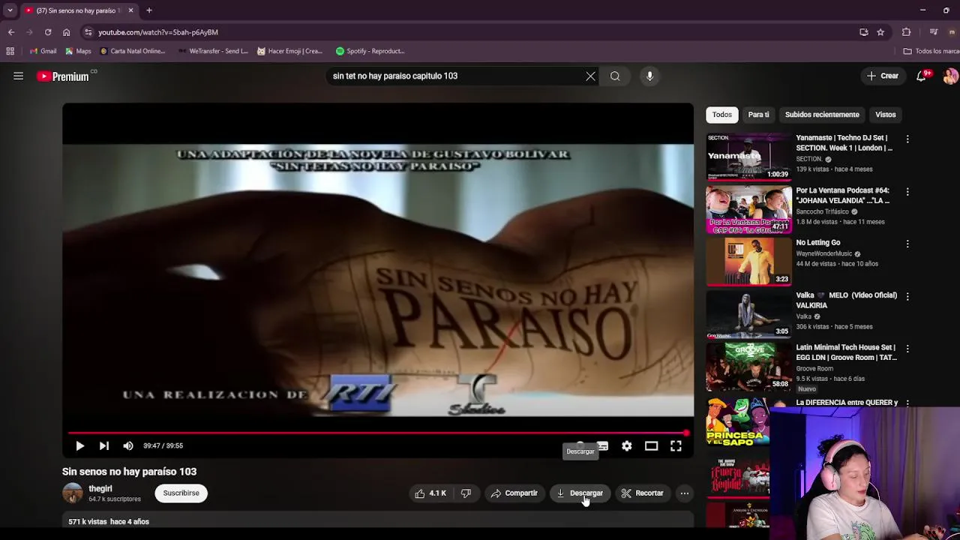This screenshot has width=960, height=540.
Task: Select the Subidos recientemente chip
Action: [822, 115]
